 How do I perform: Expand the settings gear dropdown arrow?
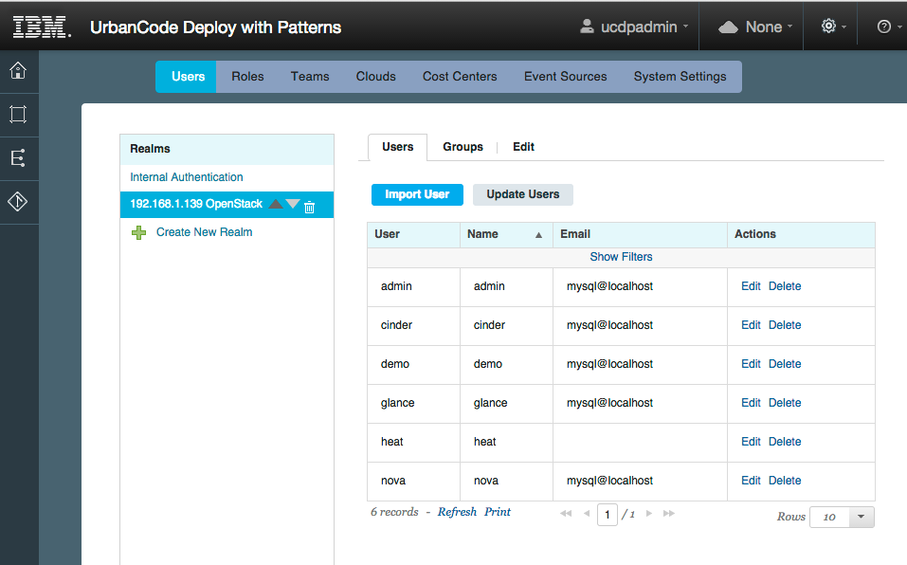[x=844, y=27]
